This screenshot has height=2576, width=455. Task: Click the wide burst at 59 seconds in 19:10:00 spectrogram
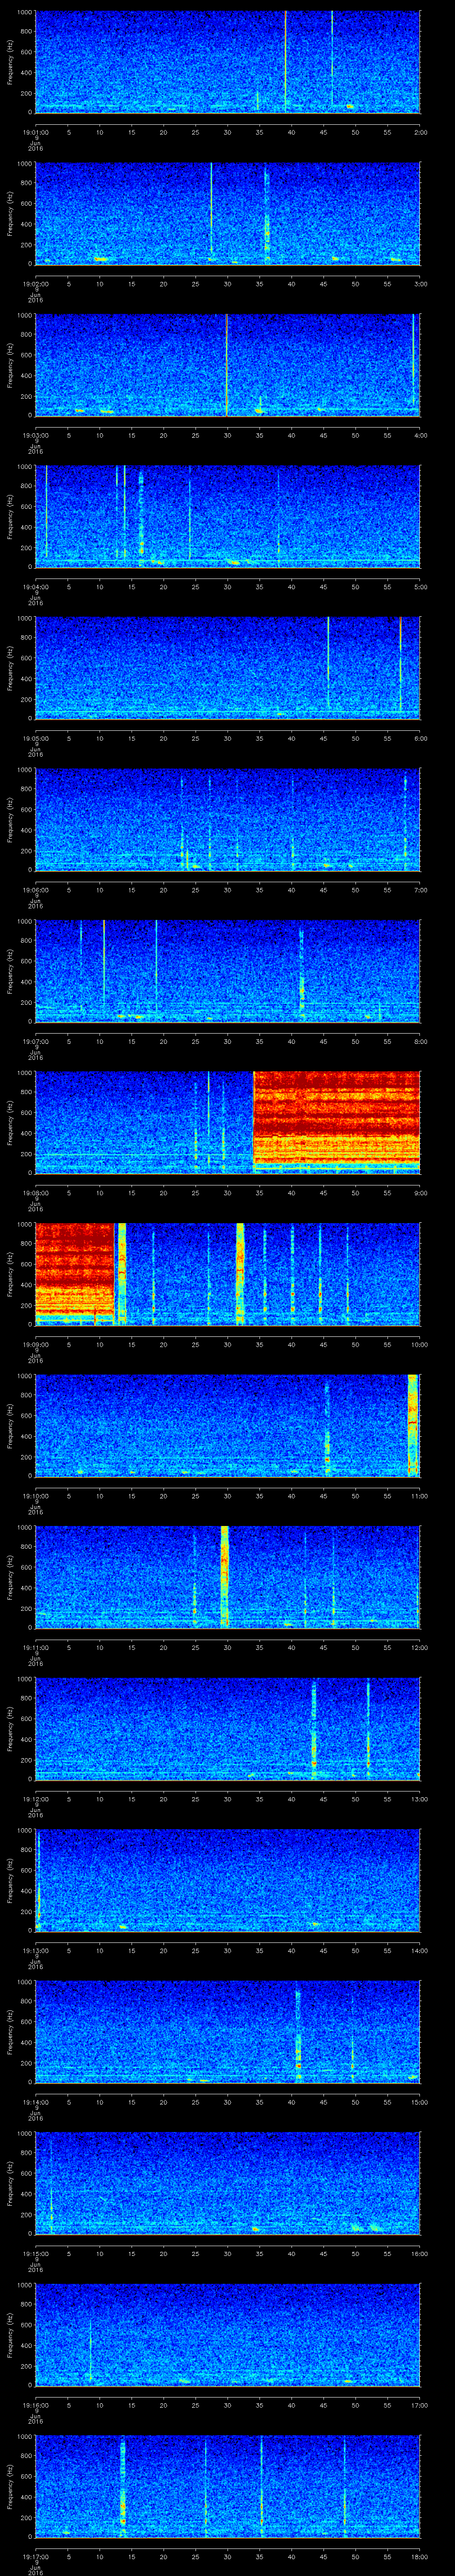[x=412, y=1425]
